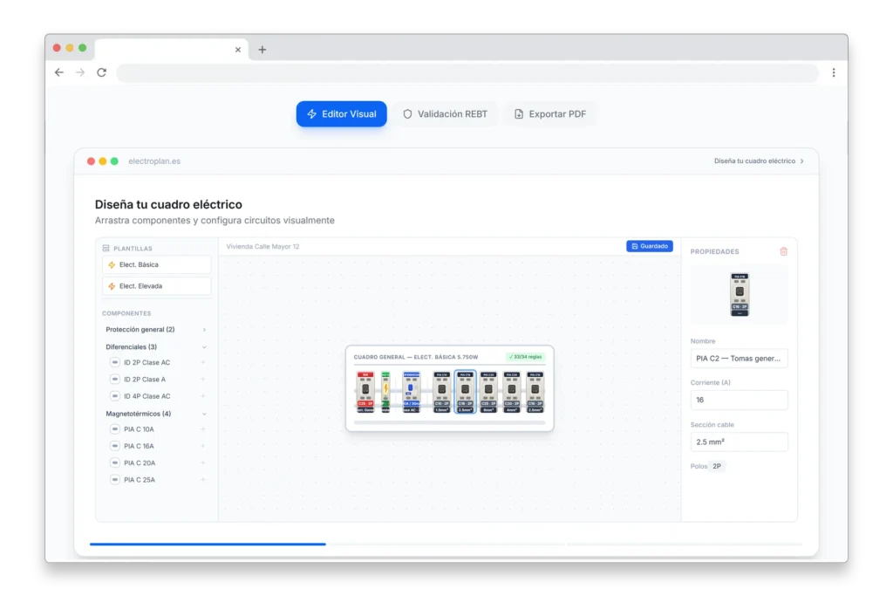The width and height of the screenshot is (893, 596).
Task: Open the Exportar PDF tab
Action: click(549, 114)
